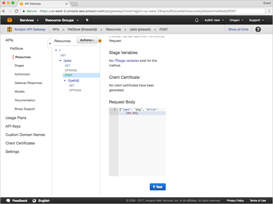
Task: Collapse the root / resource node
Action: pos(56,50)
